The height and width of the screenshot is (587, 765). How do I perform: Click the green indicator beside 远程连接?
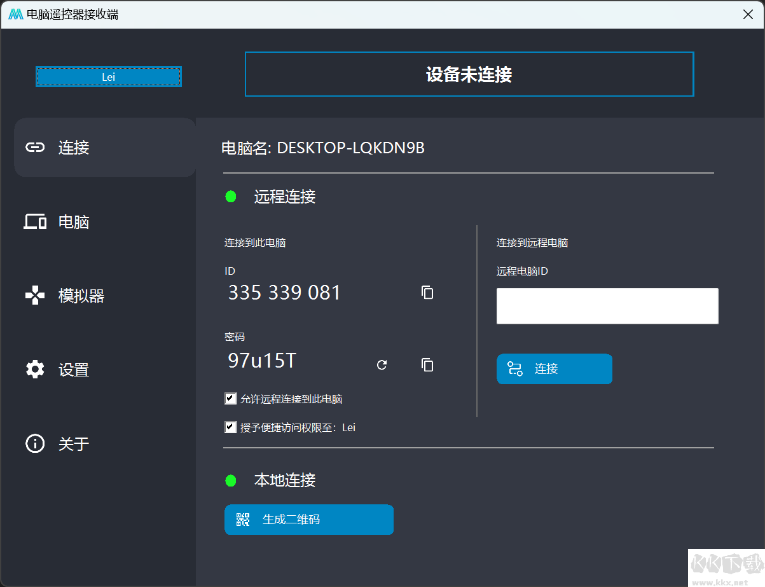click(x=230, y=197)
